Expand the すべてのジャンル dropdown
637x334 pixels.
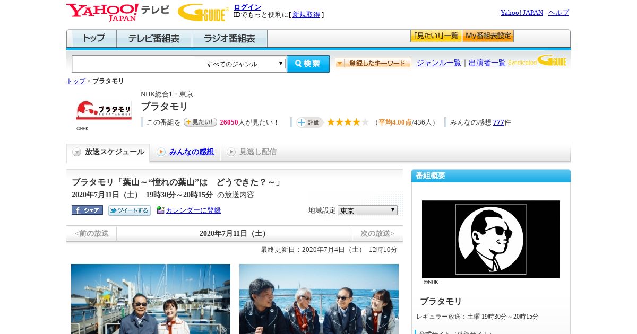245,64
